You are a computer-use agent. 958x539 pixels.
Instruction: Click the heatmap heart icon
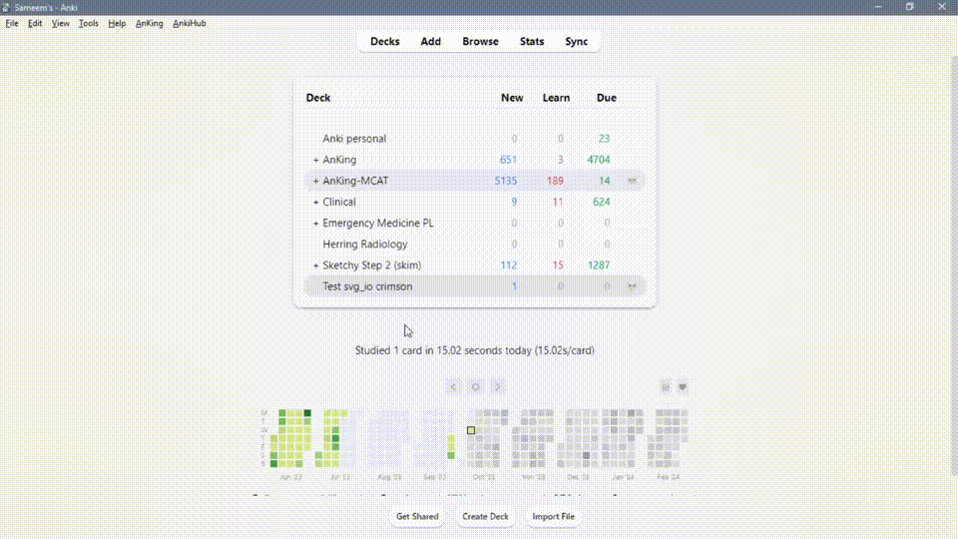point(683,387)
